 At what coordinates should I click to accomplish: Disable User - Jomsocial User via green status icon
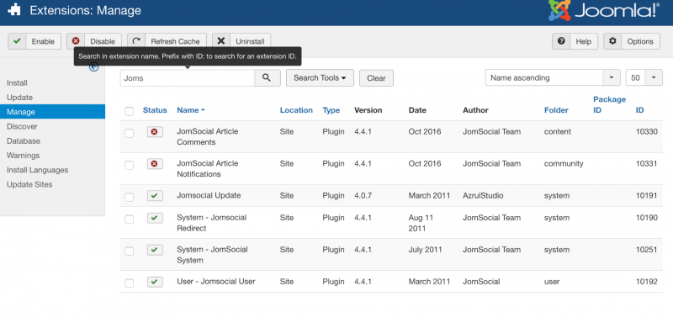(155, 282)
